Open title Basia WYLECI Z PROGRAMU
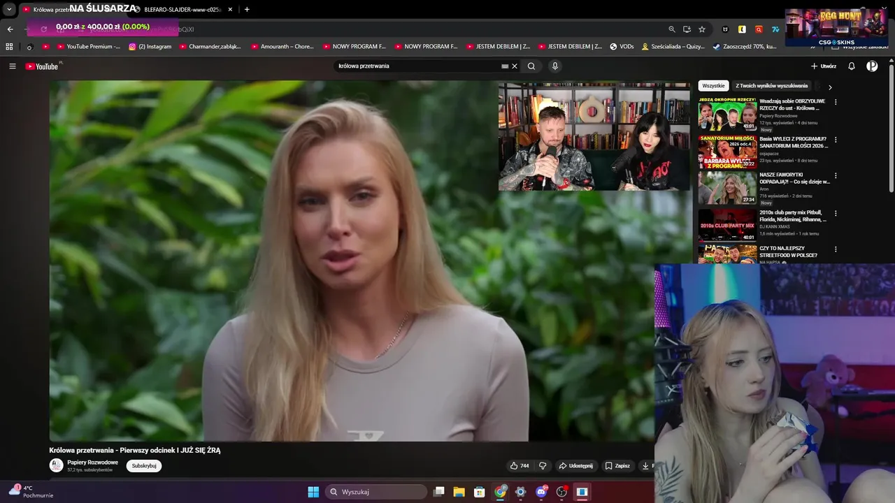The image size is (895, 503). pyautogui.click(x=794, y=143)
